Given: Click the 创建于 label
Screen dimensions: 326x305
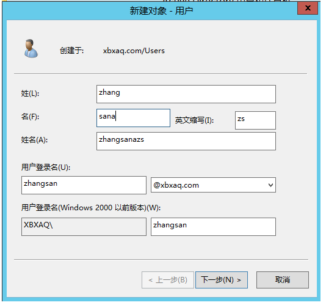Looking at the screenshot, I should point(71,50).
